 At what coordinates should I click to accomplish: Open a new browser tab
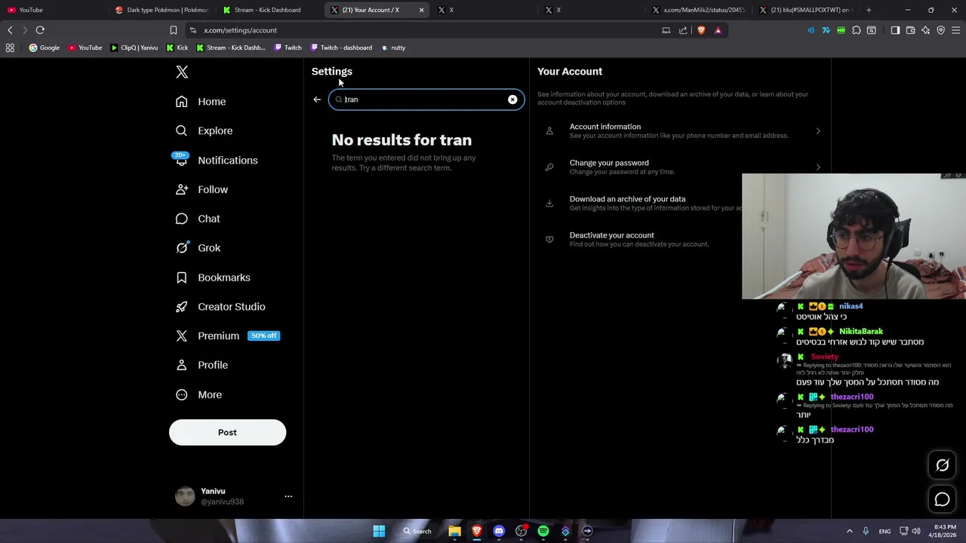pos(869,10)
